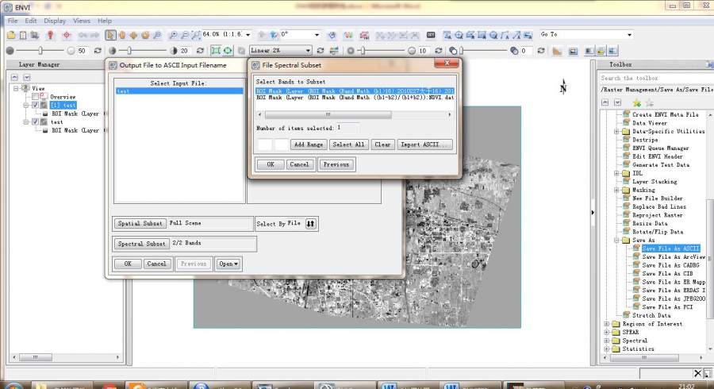Reset the brightness with its refresh icon
The width and height of the screenshot is (714, 389).
click(98, 51)
